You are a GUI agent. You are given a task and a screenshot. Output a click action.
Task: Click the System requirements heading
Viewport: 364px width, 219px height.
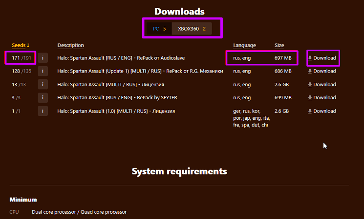179,171
